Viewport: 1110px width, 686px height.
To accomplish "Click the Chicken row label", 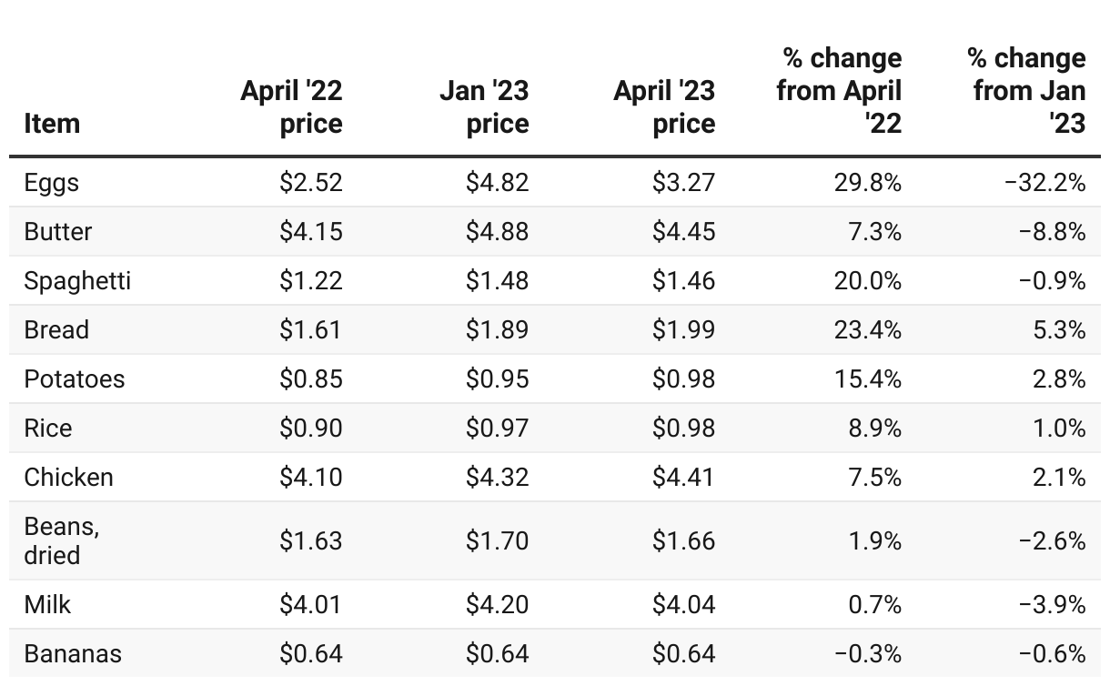I will [69, 478].
